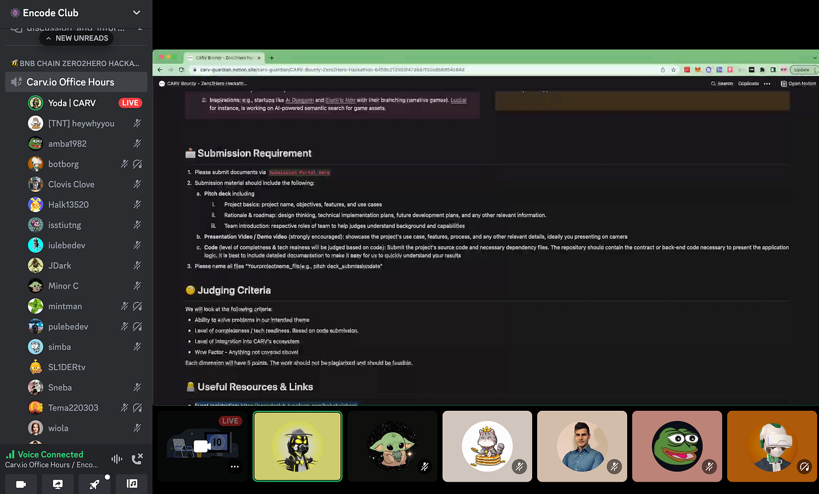Turn on camera in voice panel
The height and width of the screenshot is (494, 819).
(21, 484)
